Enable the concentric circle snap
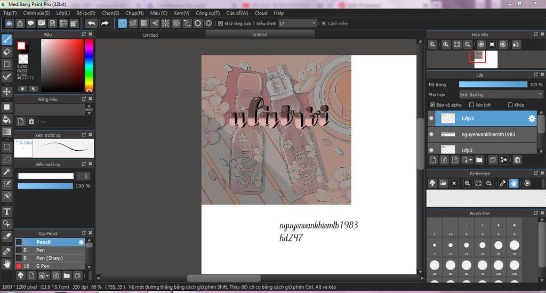 (176, 23)
